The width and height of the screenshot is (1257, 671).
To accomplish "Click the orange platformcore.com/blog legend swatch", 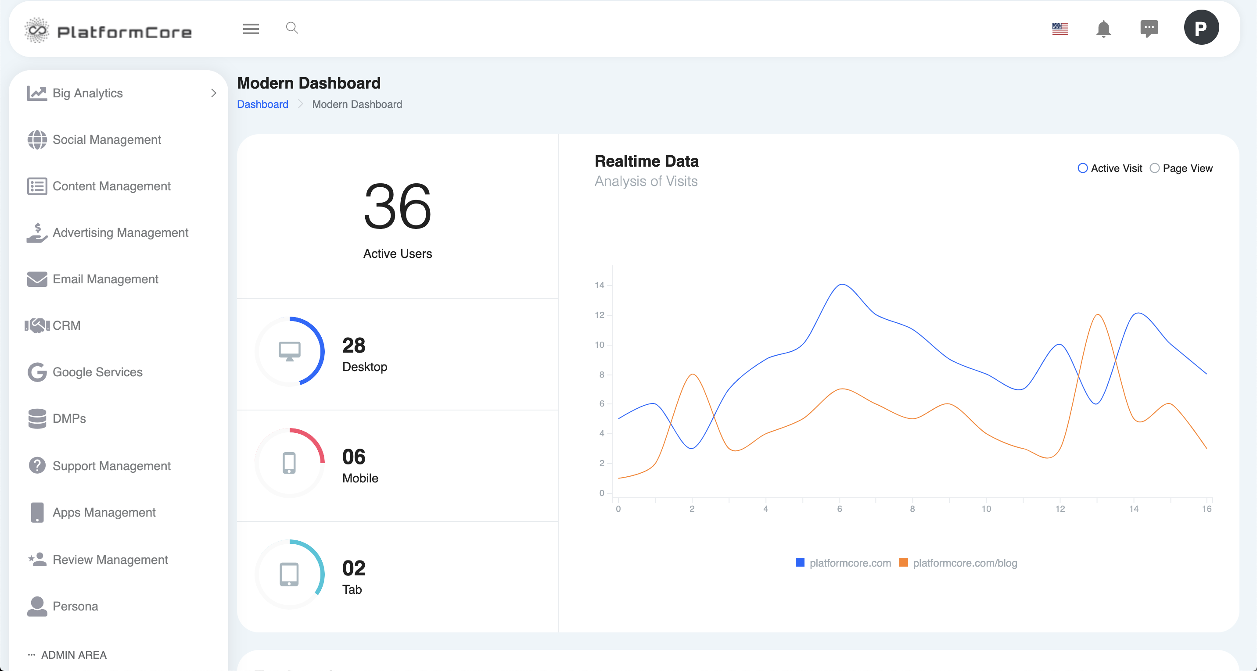I will click(903, 563).
